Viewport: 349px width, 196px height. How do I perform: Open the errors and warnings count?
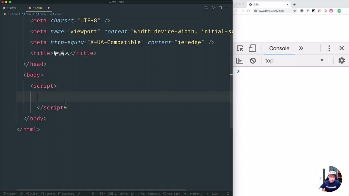click(32, 194)
